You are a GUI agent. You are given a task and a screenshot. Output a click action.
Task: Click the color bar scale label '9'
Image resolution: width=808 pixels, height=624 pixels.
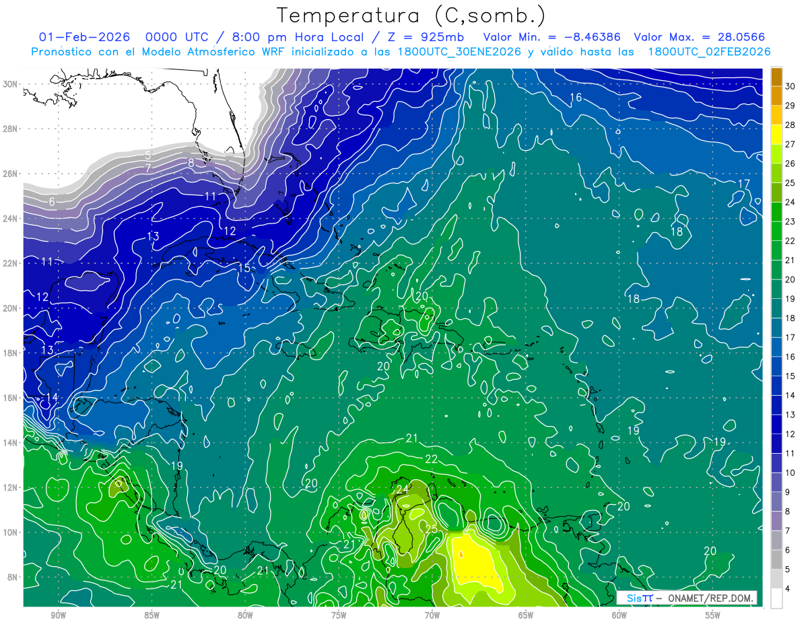pos(788,492)
